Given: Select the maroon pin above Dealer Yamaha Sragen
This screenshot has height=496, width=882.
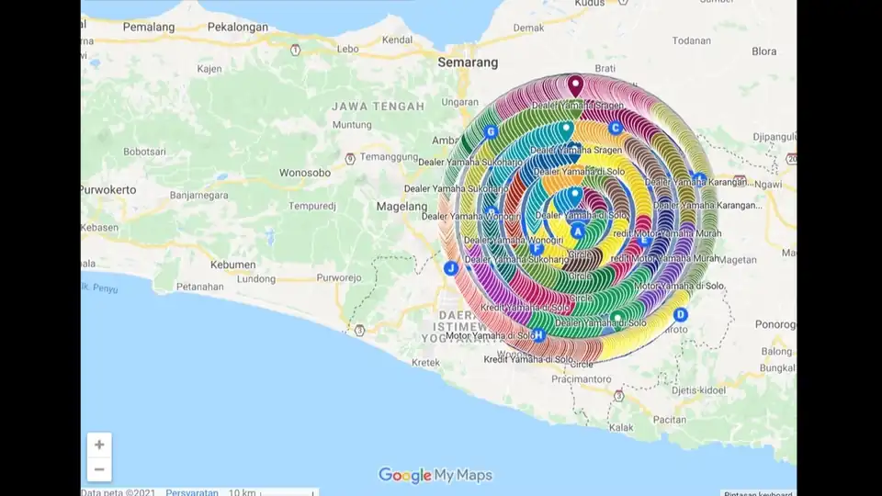Looking at the screenshot, I should (575, 86).
